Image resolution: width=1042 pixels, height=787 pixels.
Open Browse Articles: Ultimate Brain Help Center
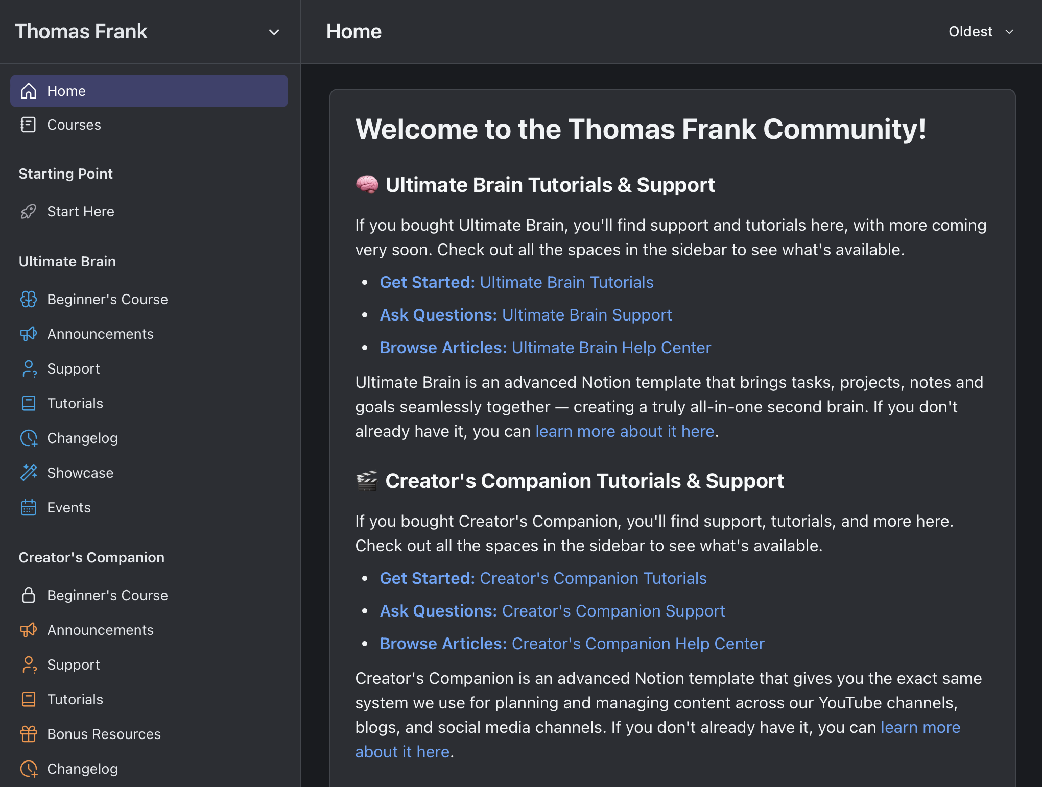(545, 348)
